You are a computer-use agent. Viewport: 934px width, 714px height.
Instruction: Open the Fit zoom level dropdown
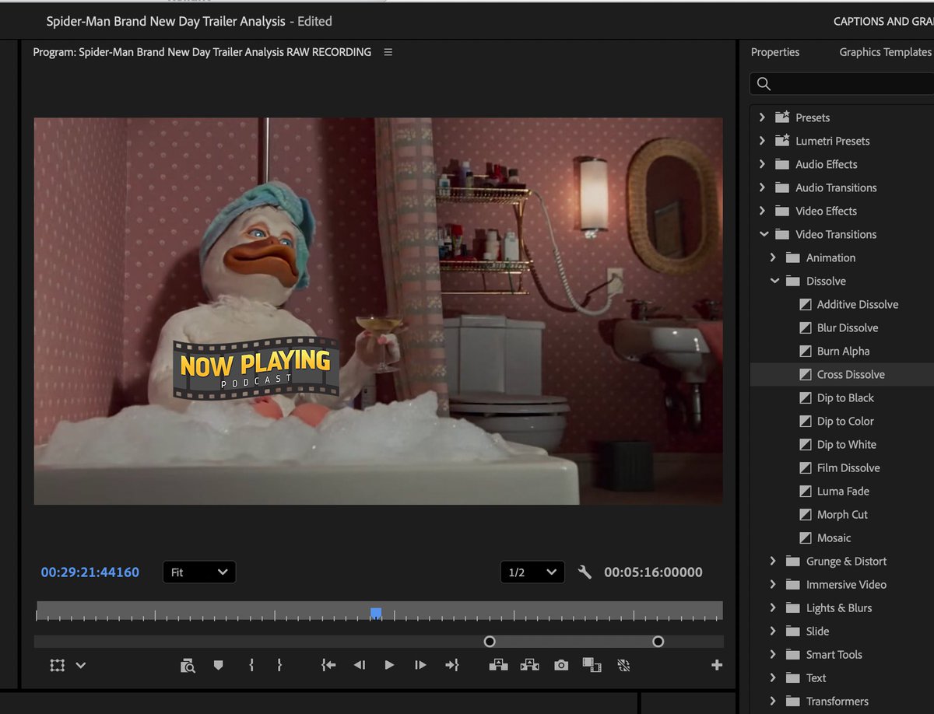coord(199,572)
